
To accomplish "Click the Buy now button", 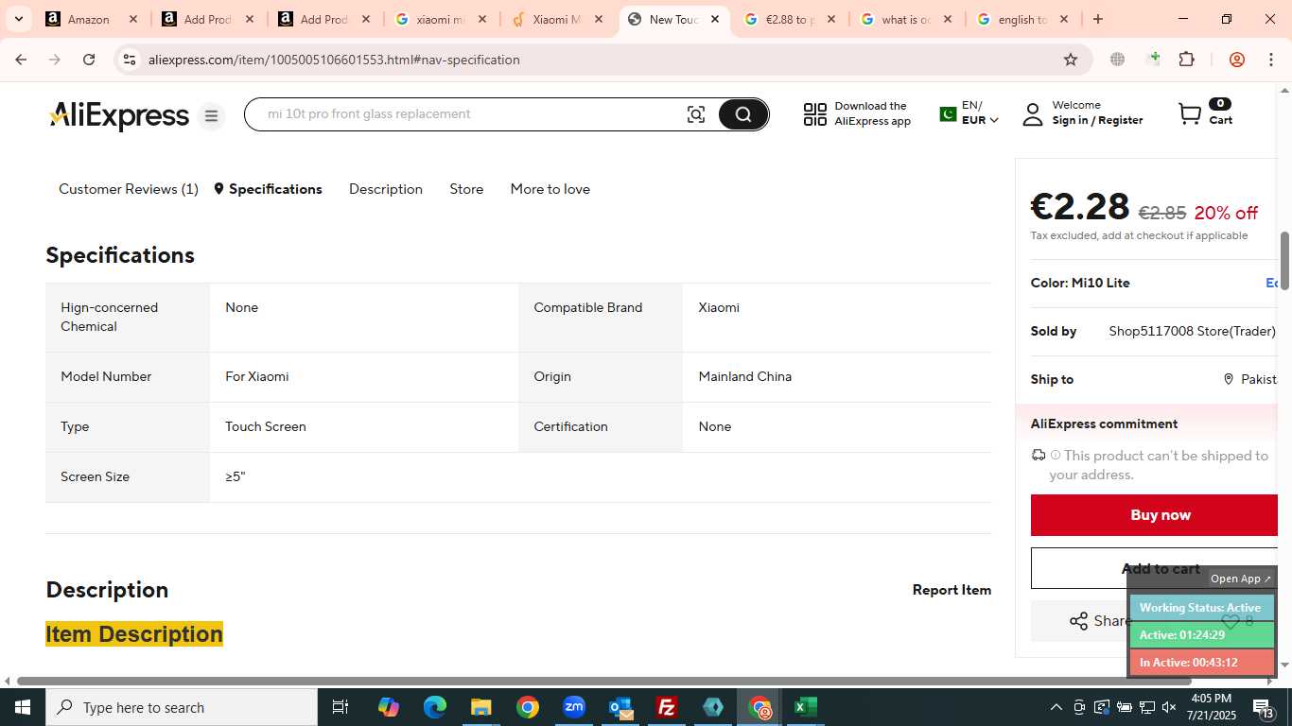I will [1154, 515].
